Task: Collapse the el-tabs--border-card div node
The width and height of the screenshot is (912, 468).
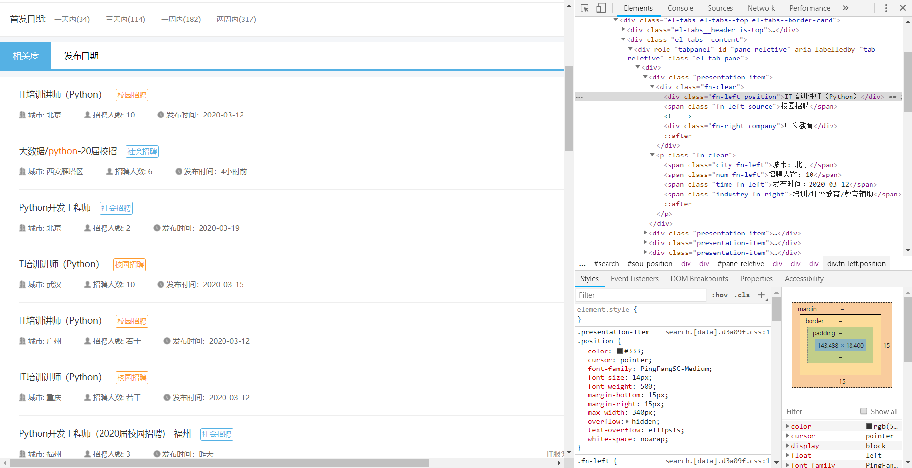Action: click(616, 20)
